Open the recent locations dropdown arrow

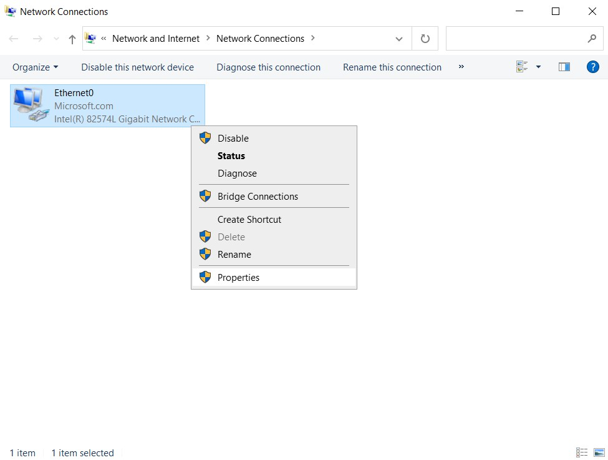coord(56,39)
